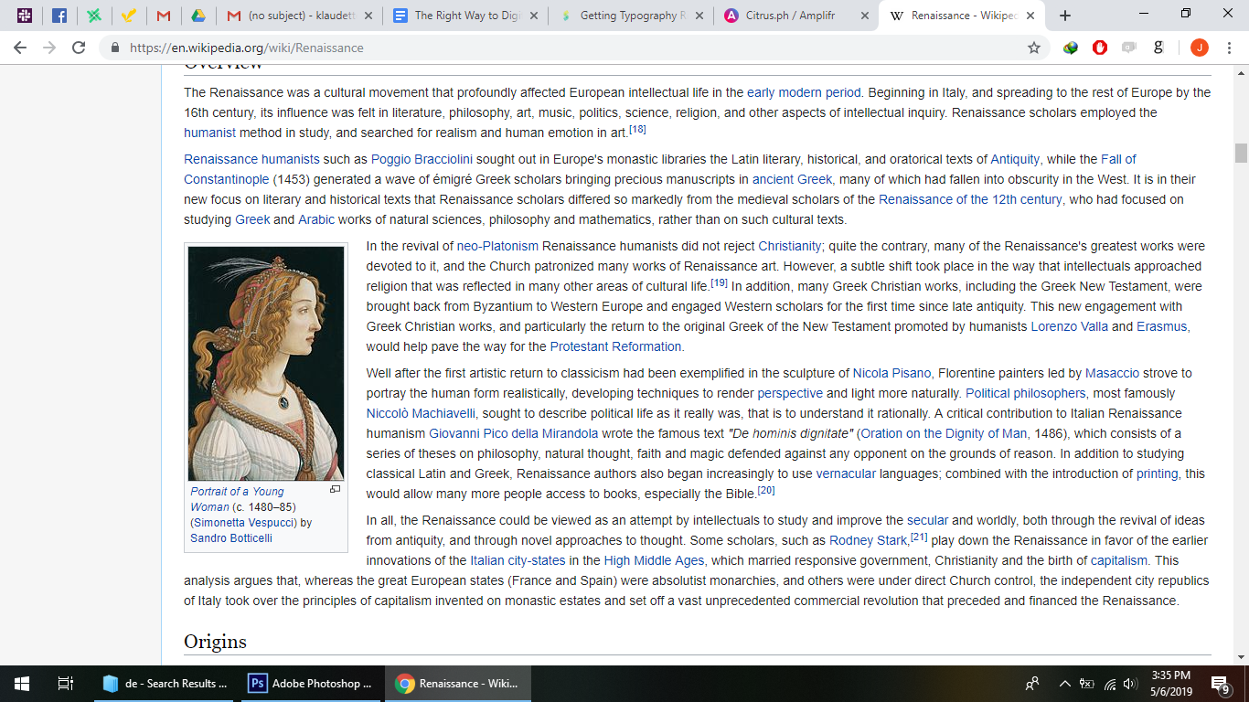Bookmark this page with the star

click(1034, 48)
